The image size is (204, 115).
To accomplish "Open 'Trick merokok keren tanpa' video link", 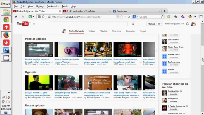I will (97, 94).
